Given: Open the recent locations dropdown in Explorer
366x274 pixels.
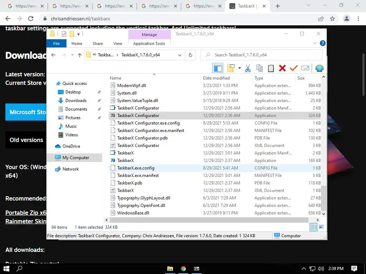Looking at the screenshot, I should pyautogui.click(x=72, y=55).
